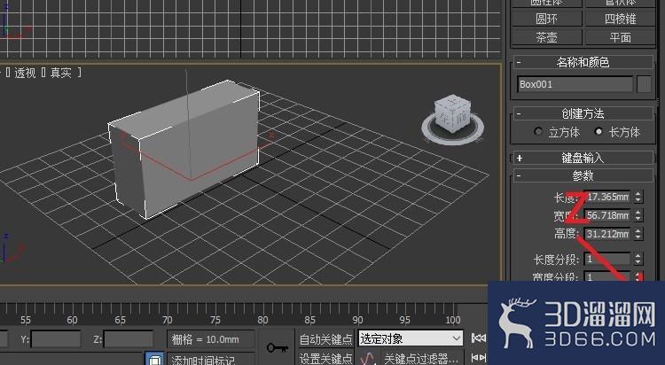Click the 长度 value field 17.365mm

(x=607, y=197)
